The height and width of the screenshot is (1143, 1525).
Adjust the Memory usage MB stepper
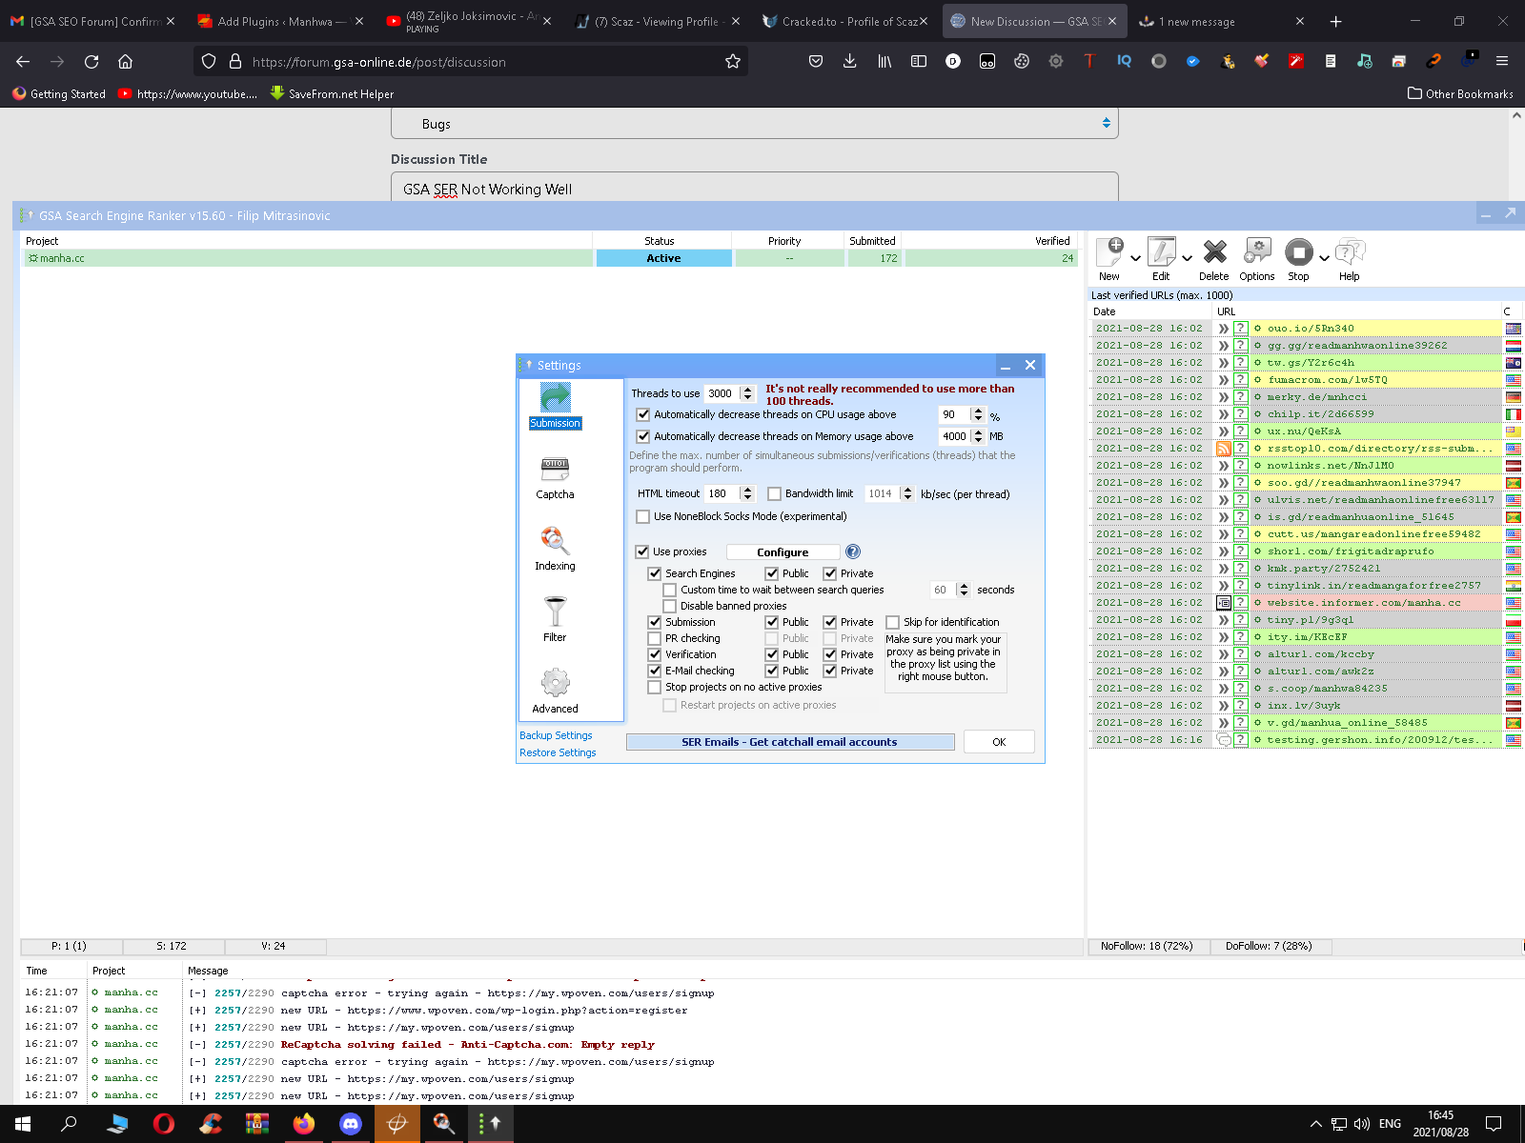(x=978, y=436)
